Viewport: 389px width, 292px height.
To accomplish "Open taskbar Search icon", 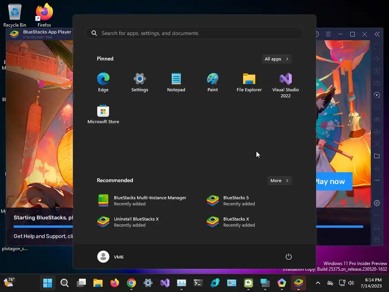I will pos(65,283).
